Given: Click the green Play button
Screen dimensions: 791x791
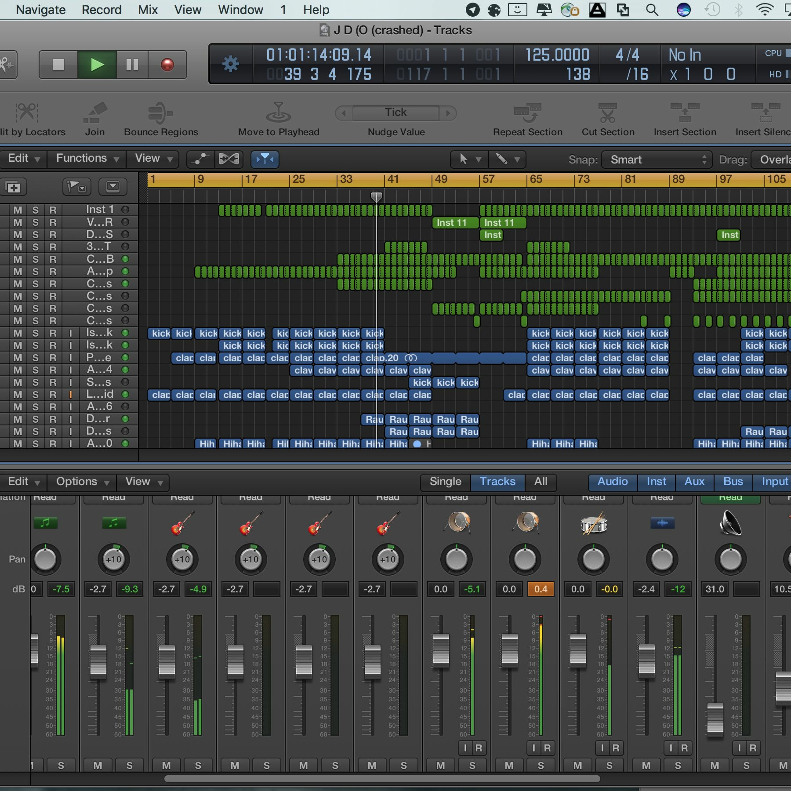Looking at the screenshot, I should click(x=97, y=64).
